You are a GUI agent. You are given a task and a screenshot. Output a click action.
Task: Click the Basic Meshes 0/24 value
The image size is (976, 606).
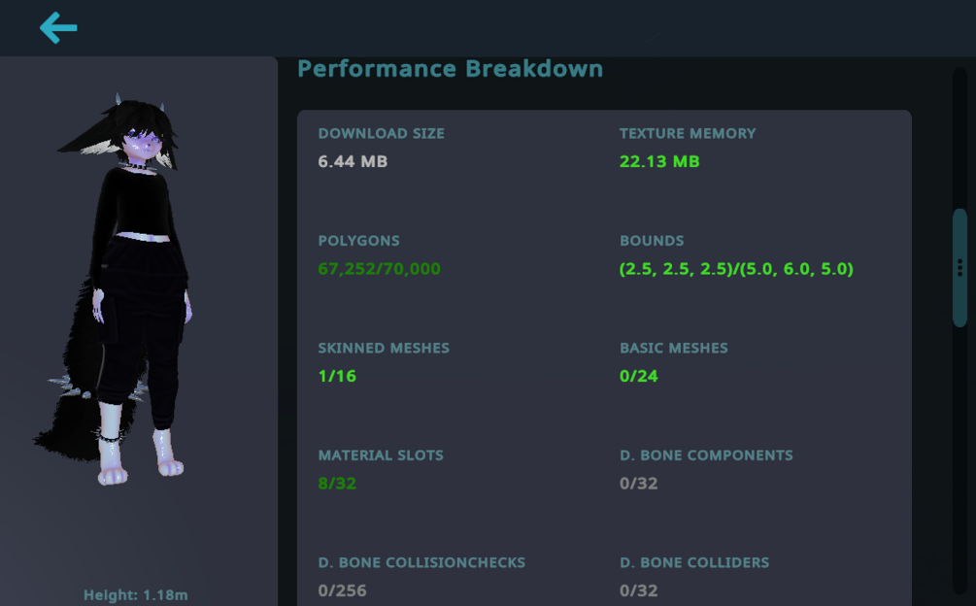[638, 376]
